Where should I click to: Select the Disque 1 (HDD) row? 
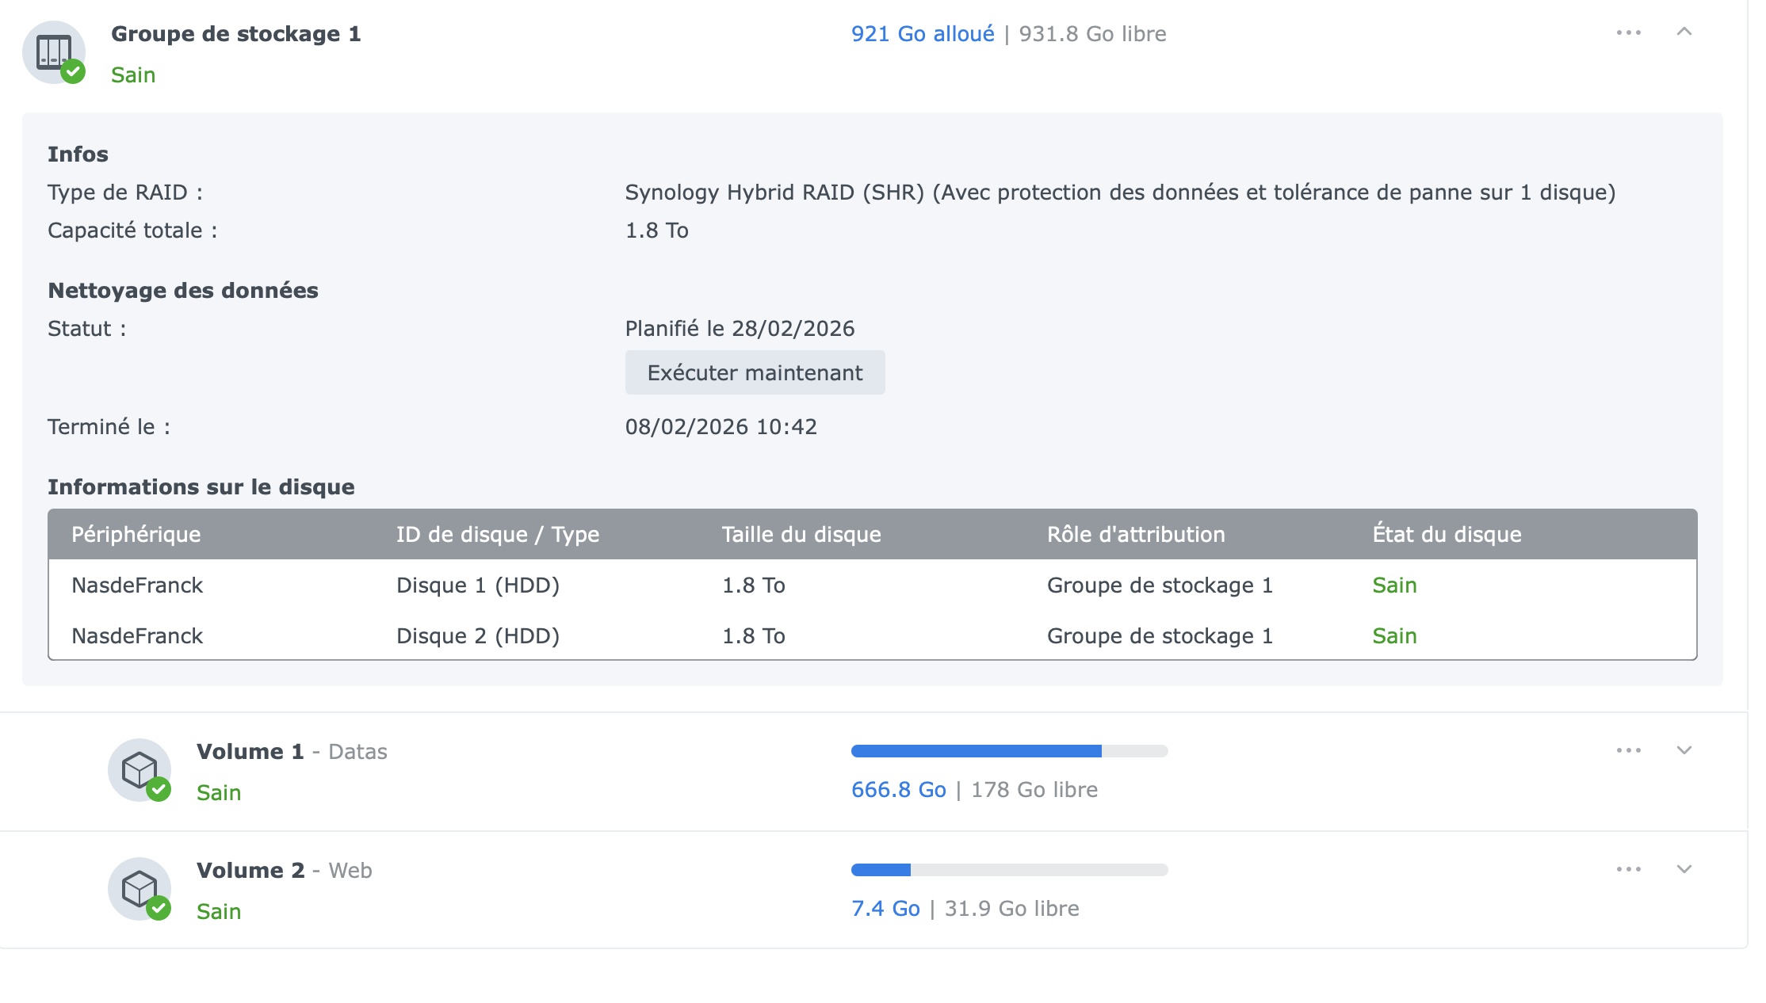click(x=478, y=585)
